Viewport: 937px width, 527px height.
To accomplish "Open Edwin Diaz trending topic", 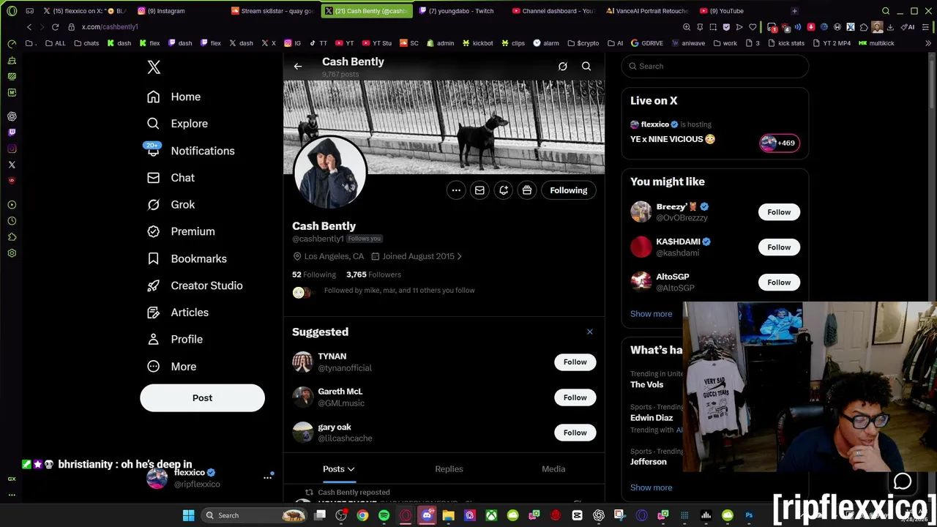I will (652, 418).
